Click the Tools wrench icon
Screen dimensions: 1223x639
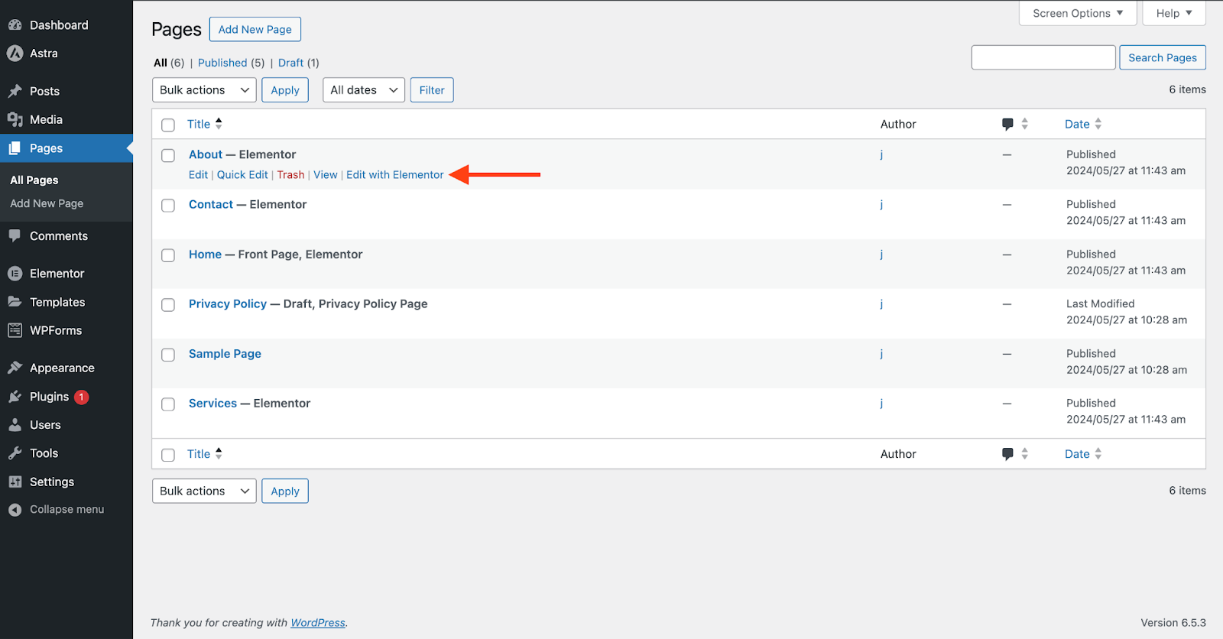15,453
